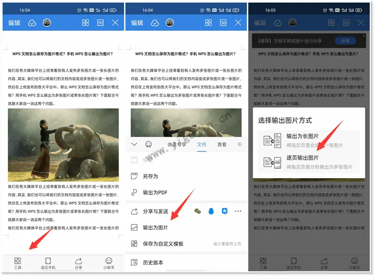
Task: Tap user avatar in the middle phone screen
Action: coord(170,23)
